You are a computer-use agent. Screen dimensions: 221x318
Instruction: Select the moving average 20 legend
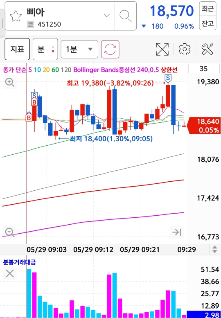(46, 70)
